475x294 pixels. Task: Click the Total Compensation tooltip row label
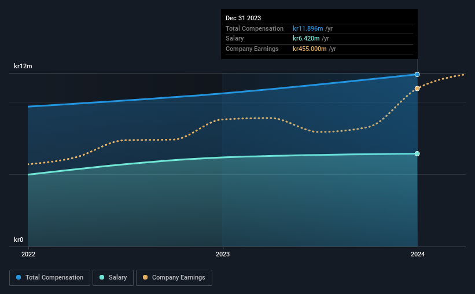[x=255, y=28]
